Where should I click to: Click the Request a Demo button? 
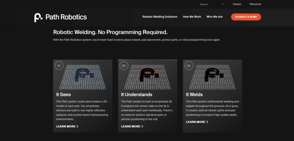pyautogui.click(x=246, y=17)
